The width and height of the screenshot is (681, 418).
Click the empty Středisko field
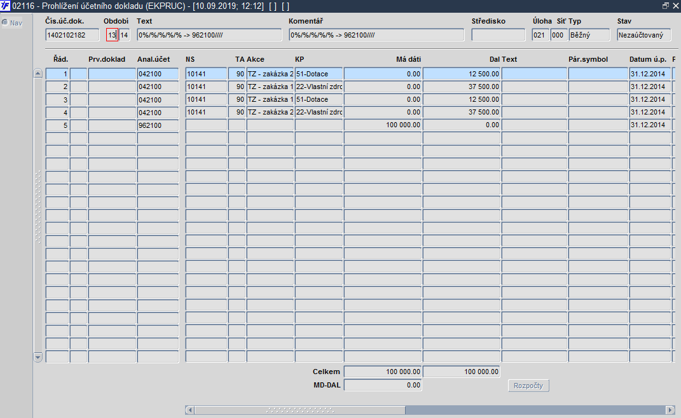498,35
